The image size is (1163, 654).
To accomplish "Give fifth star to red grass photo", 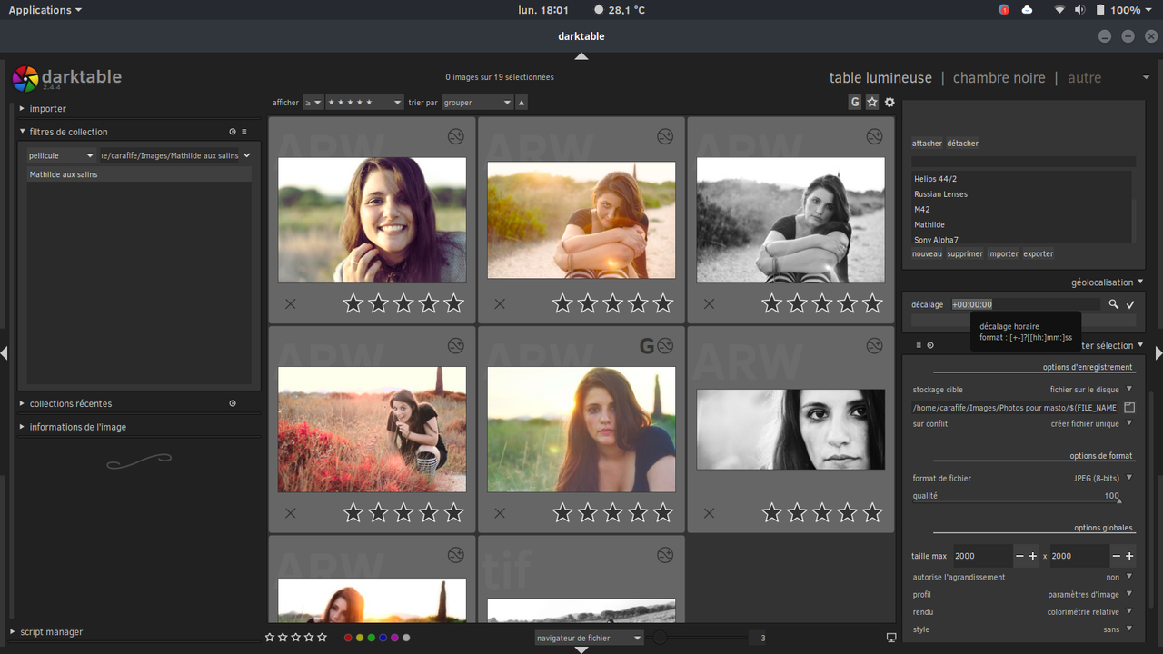I will tap(453, 513).
